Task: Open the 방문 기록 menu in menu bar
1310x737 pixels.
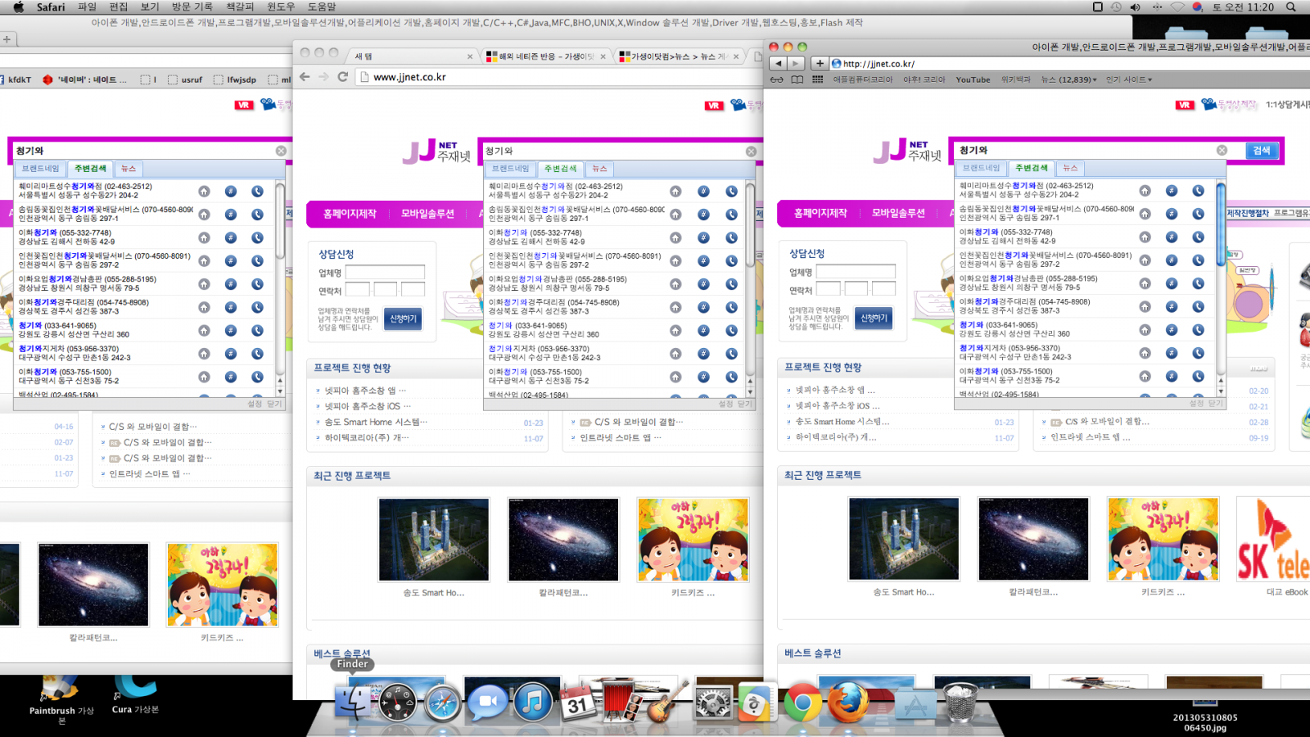Action: [192, 7]
